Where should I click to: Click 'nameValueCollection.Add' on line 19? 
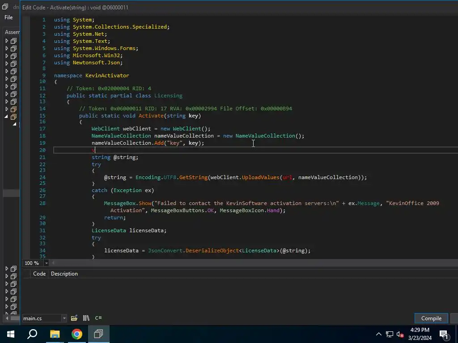pyautogui.click(x=127, y=143)
